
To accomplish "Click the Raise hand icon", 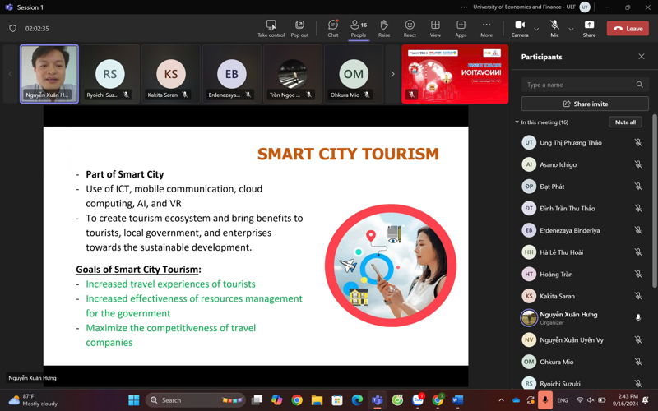I will [384, 28].
